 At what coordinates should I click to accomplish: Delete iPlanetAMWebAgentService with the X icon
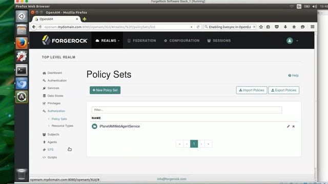[x=294, y=126]
